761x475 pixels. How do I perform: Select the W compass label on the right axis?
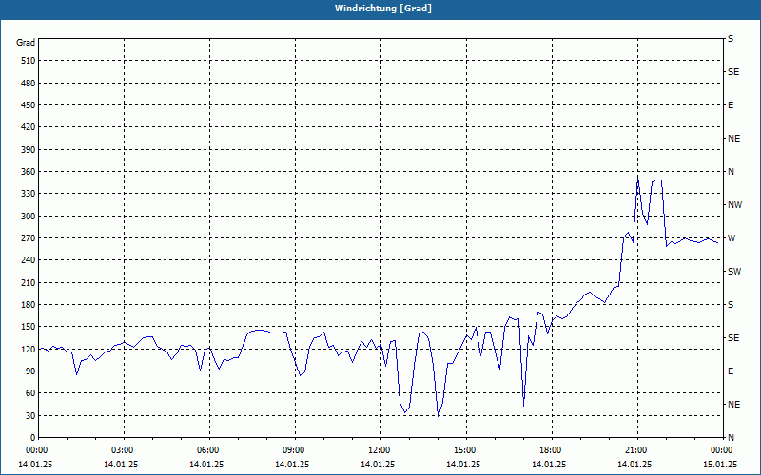pyautogui.click(x=732, y=238)
